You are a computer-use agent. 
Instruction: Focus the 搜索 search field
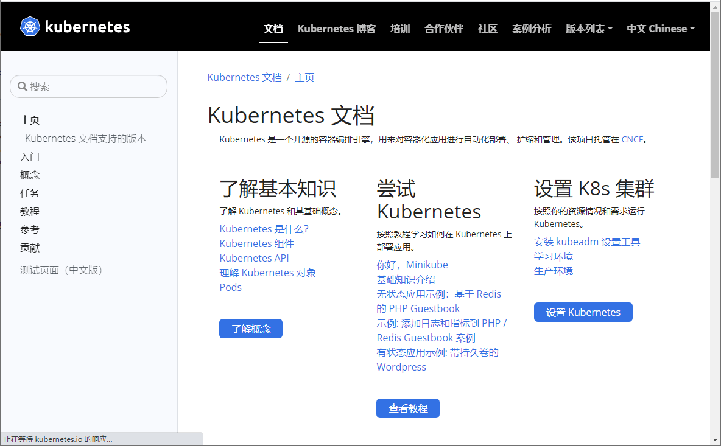pyautogui.click(x=88, y=86)
